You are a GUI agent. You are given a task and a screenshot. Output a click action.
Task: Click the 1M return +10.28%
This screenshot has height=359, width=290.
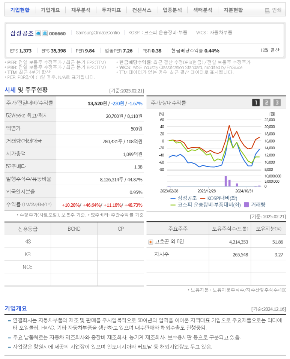click(x=71, y=205)
